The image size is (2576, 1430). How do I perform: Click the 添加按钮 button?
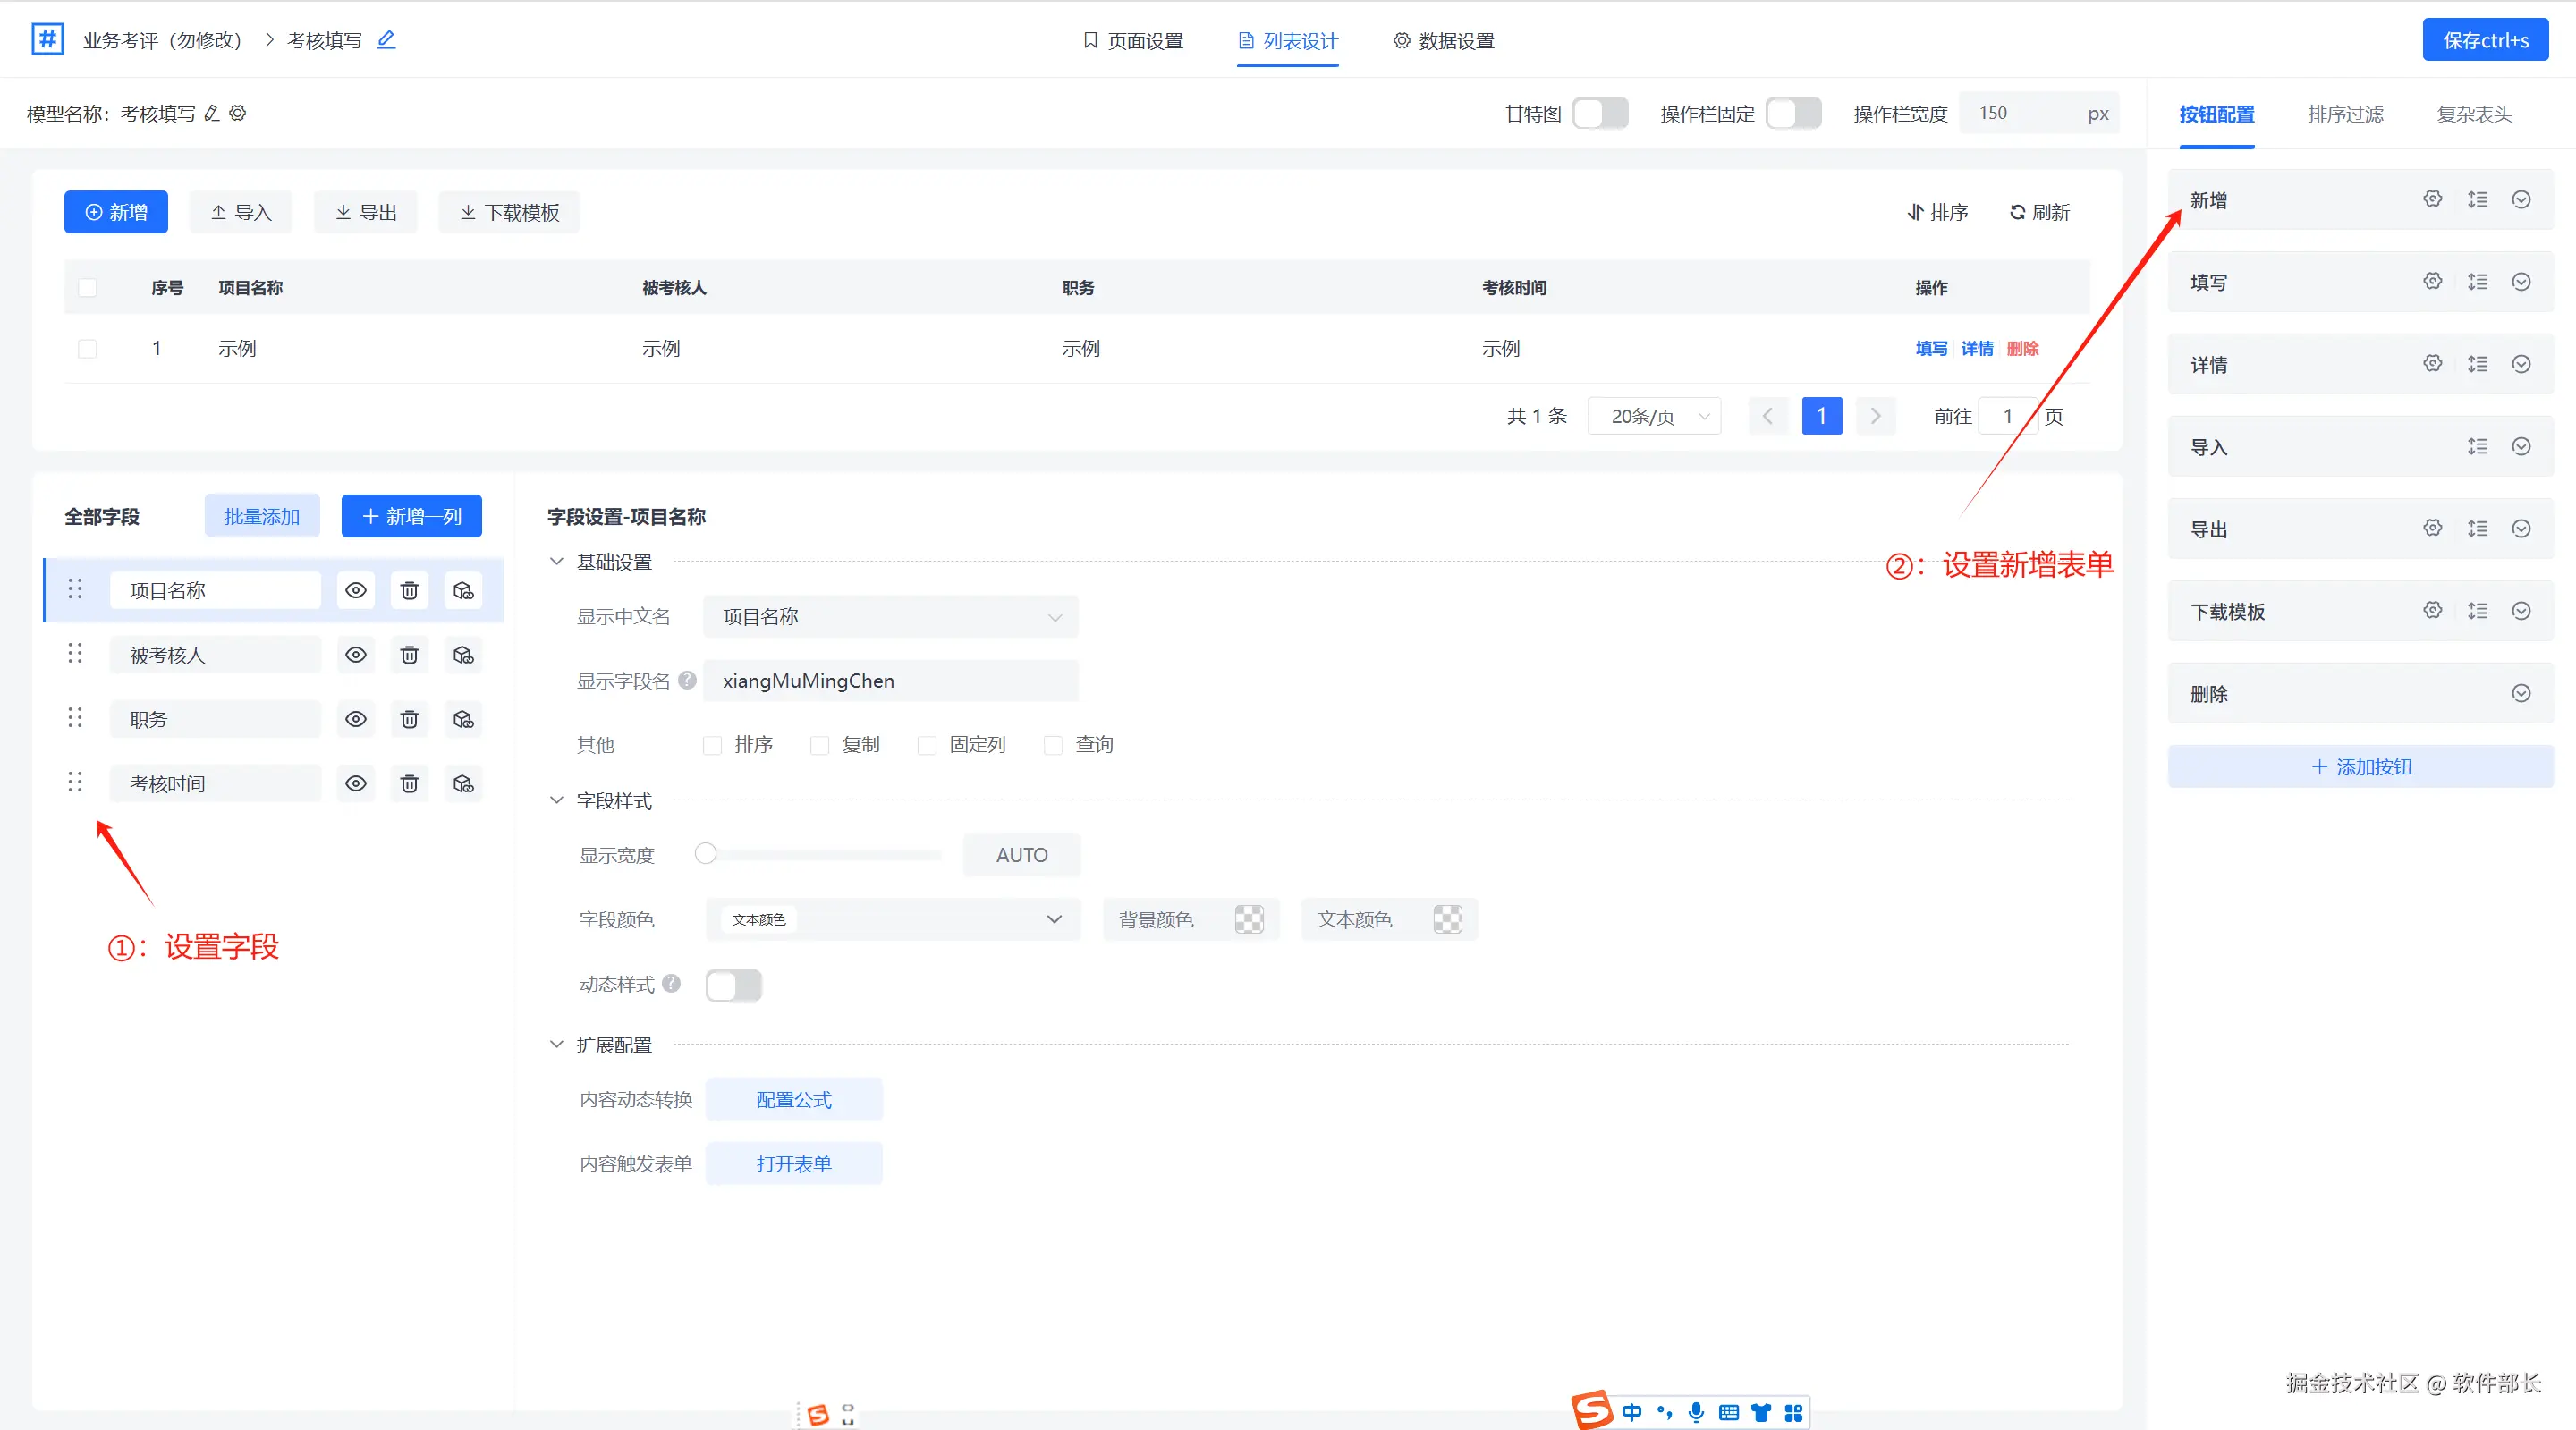point(2360,767)
